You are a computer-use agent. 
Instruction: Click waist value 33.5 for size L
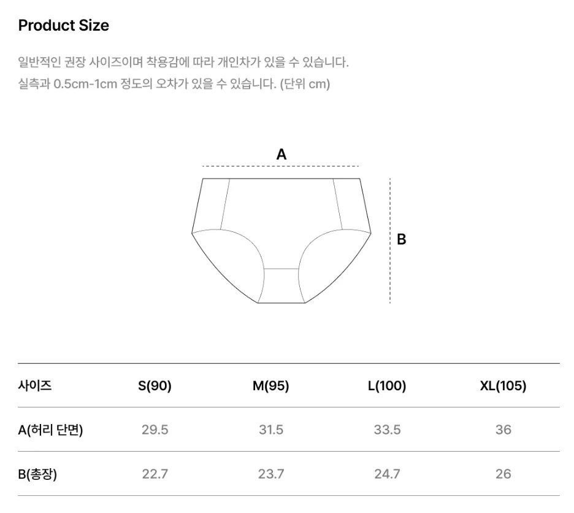click(387, 430)
